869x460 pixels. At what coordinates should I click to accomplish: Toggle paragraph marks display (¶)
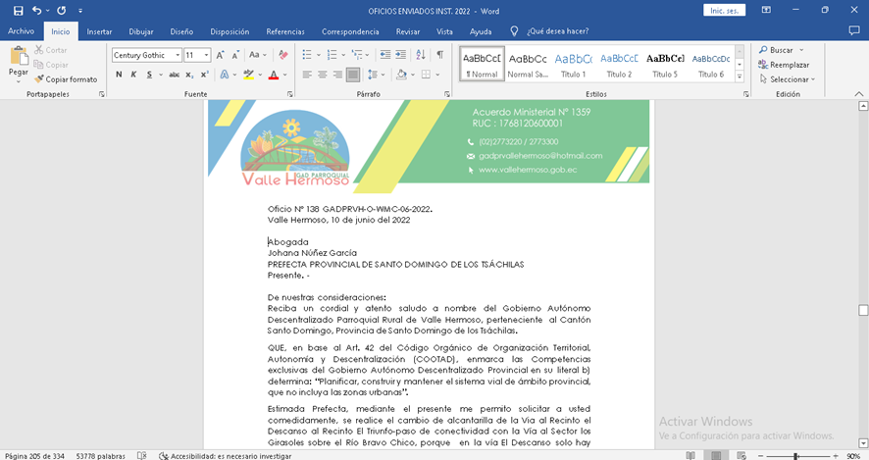[440, 55]
